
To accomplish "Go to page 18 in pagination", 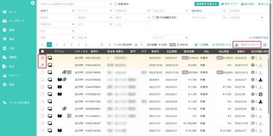I will click(102, 45).
